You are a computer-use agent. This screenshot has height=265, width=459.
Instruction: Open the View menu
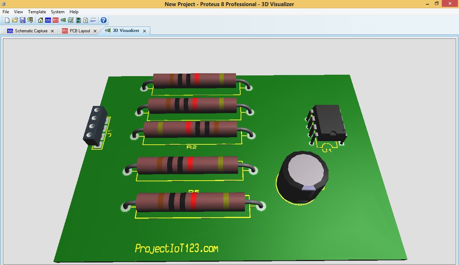(18, 12)
